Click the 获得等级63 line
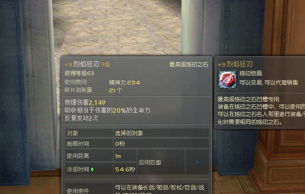The width and height of the screenshot is (305, 194). [79, 73]
